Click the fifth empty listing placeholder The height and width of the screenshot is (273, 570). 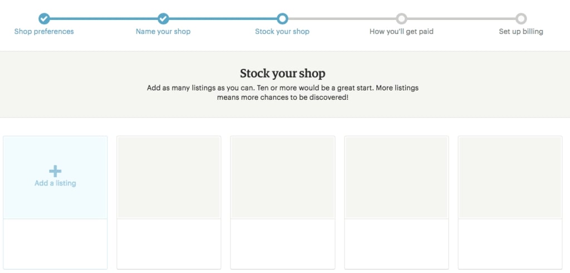pos(510,178)
